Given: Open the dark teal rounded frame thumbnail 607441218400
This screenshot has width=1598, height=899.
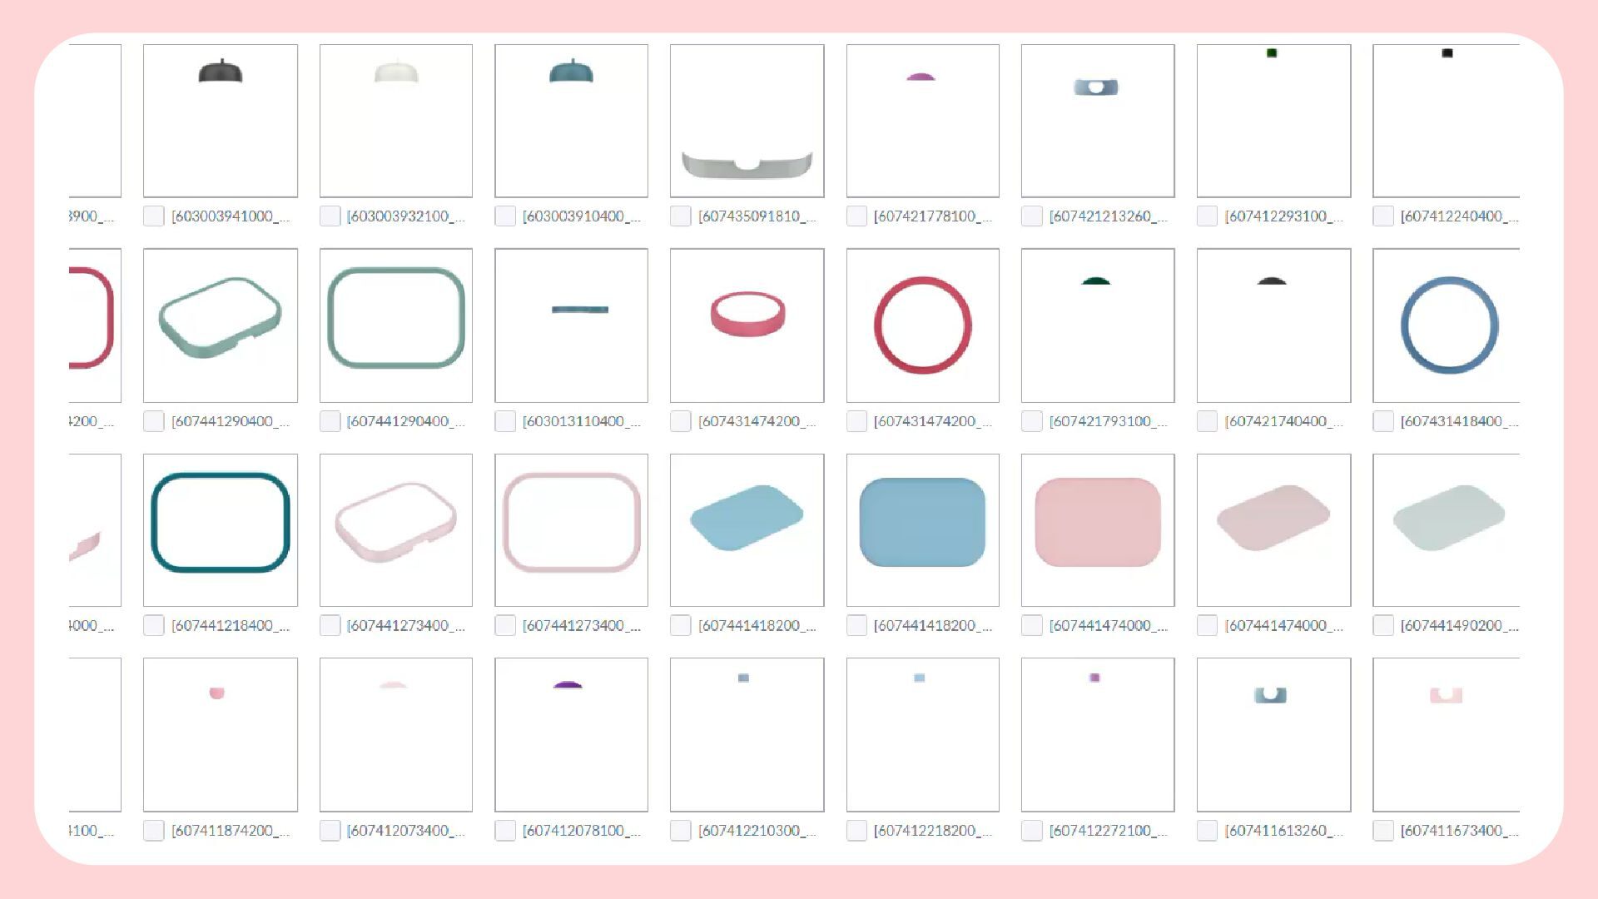Looking at the screenshot, I should click(221, 530).
